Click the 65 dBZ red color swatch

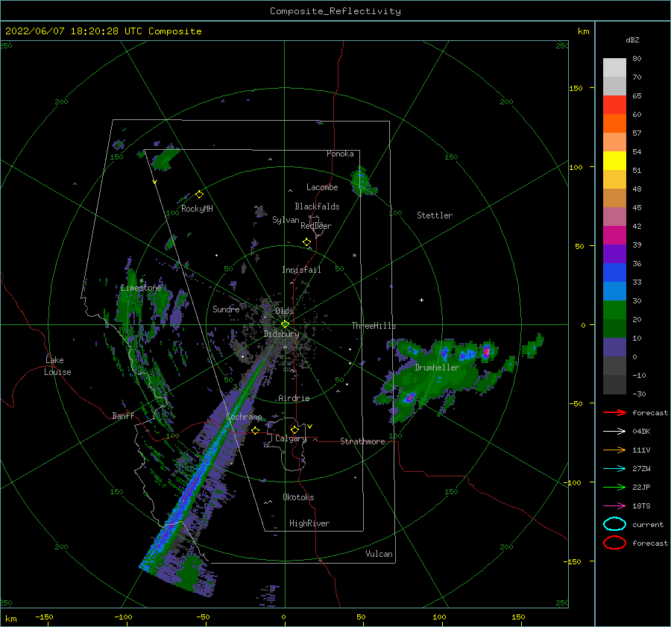(x=614, y=104)
